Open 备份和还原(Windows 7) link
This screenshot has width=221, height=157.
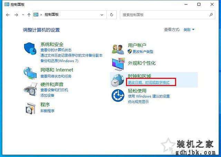59,61
